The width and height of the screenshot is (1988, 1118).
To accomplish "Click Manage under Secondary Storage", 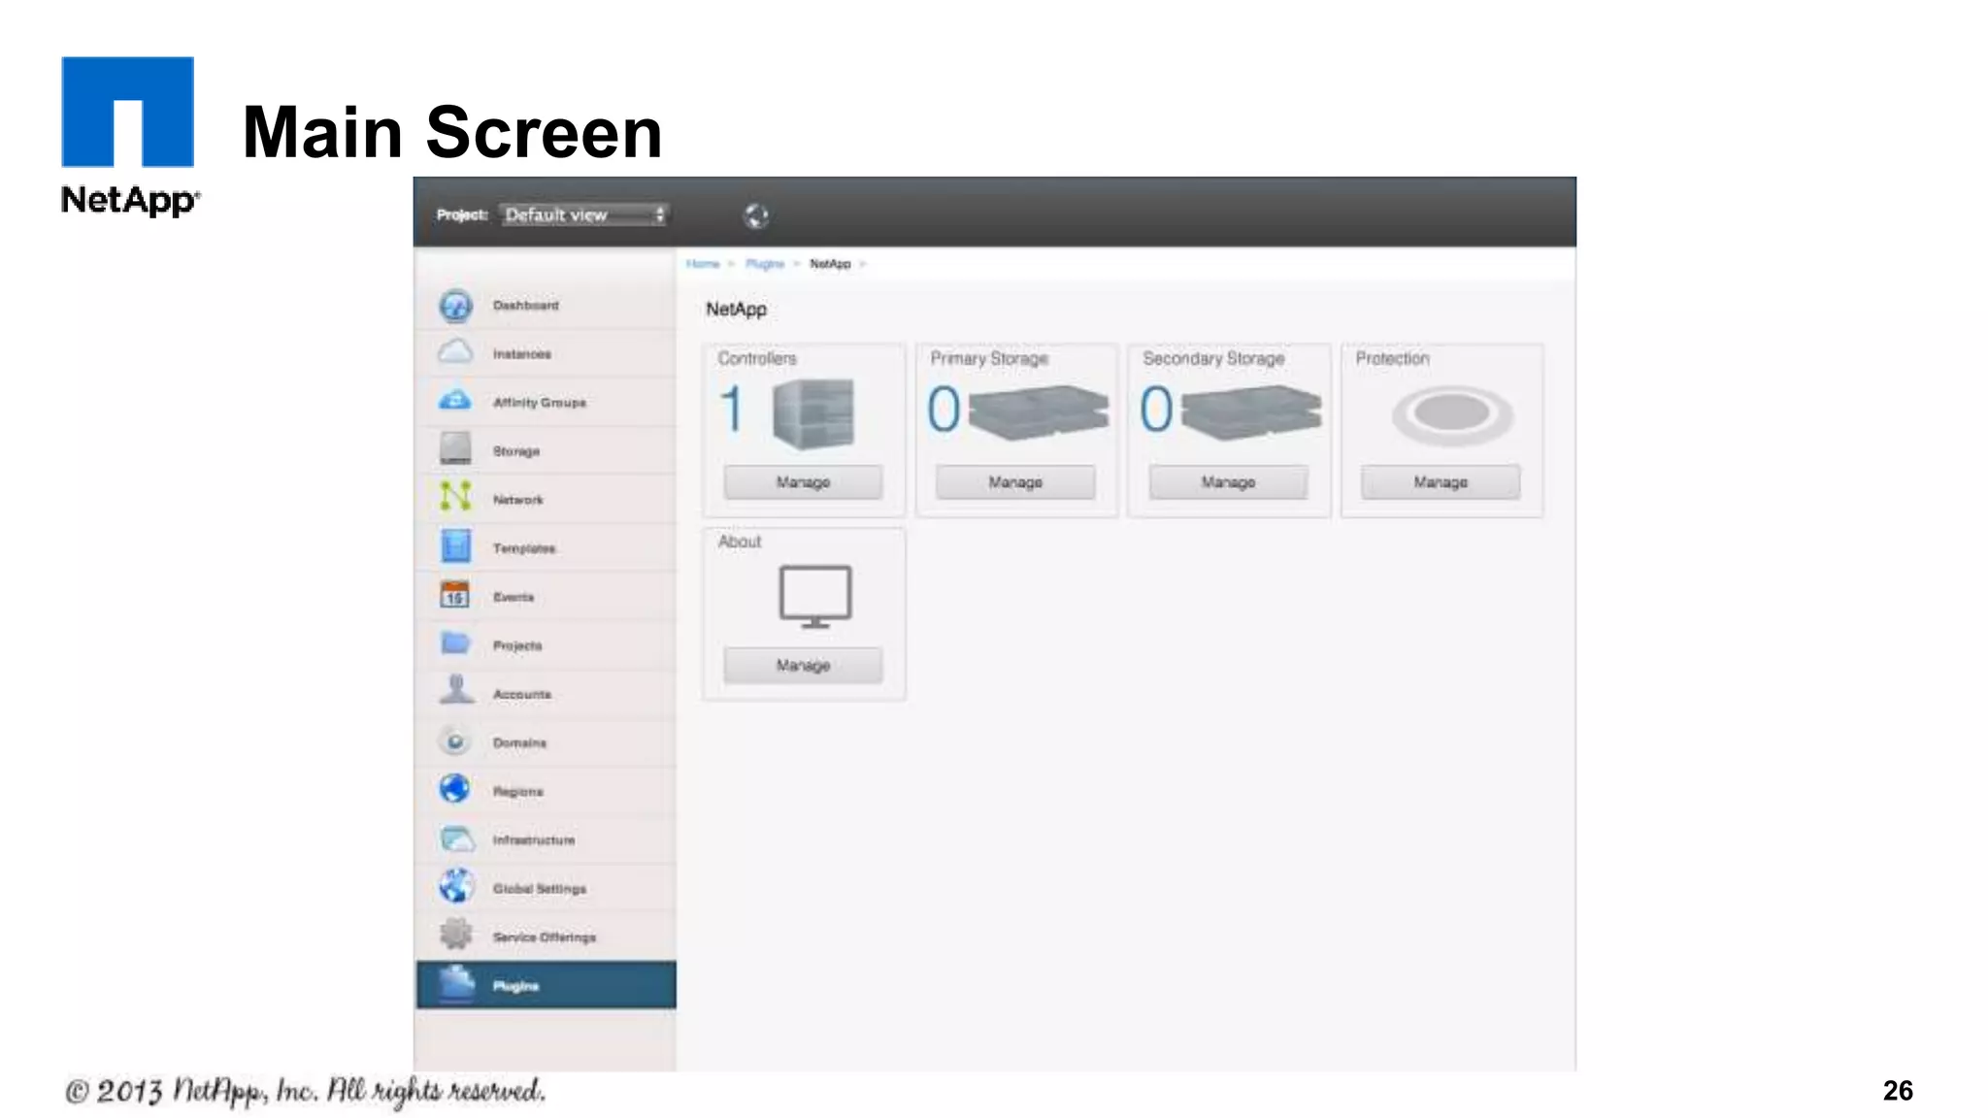I will pyautogui.click(x=1228, y=482).
